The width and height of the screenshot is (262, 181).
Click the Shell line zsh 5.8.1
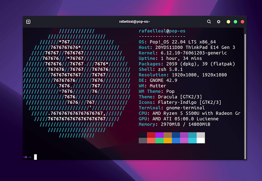point(161,69)
